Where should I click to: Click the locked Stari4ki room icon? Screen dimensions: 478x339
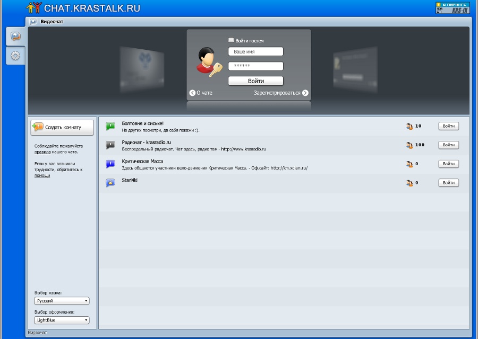110,183
